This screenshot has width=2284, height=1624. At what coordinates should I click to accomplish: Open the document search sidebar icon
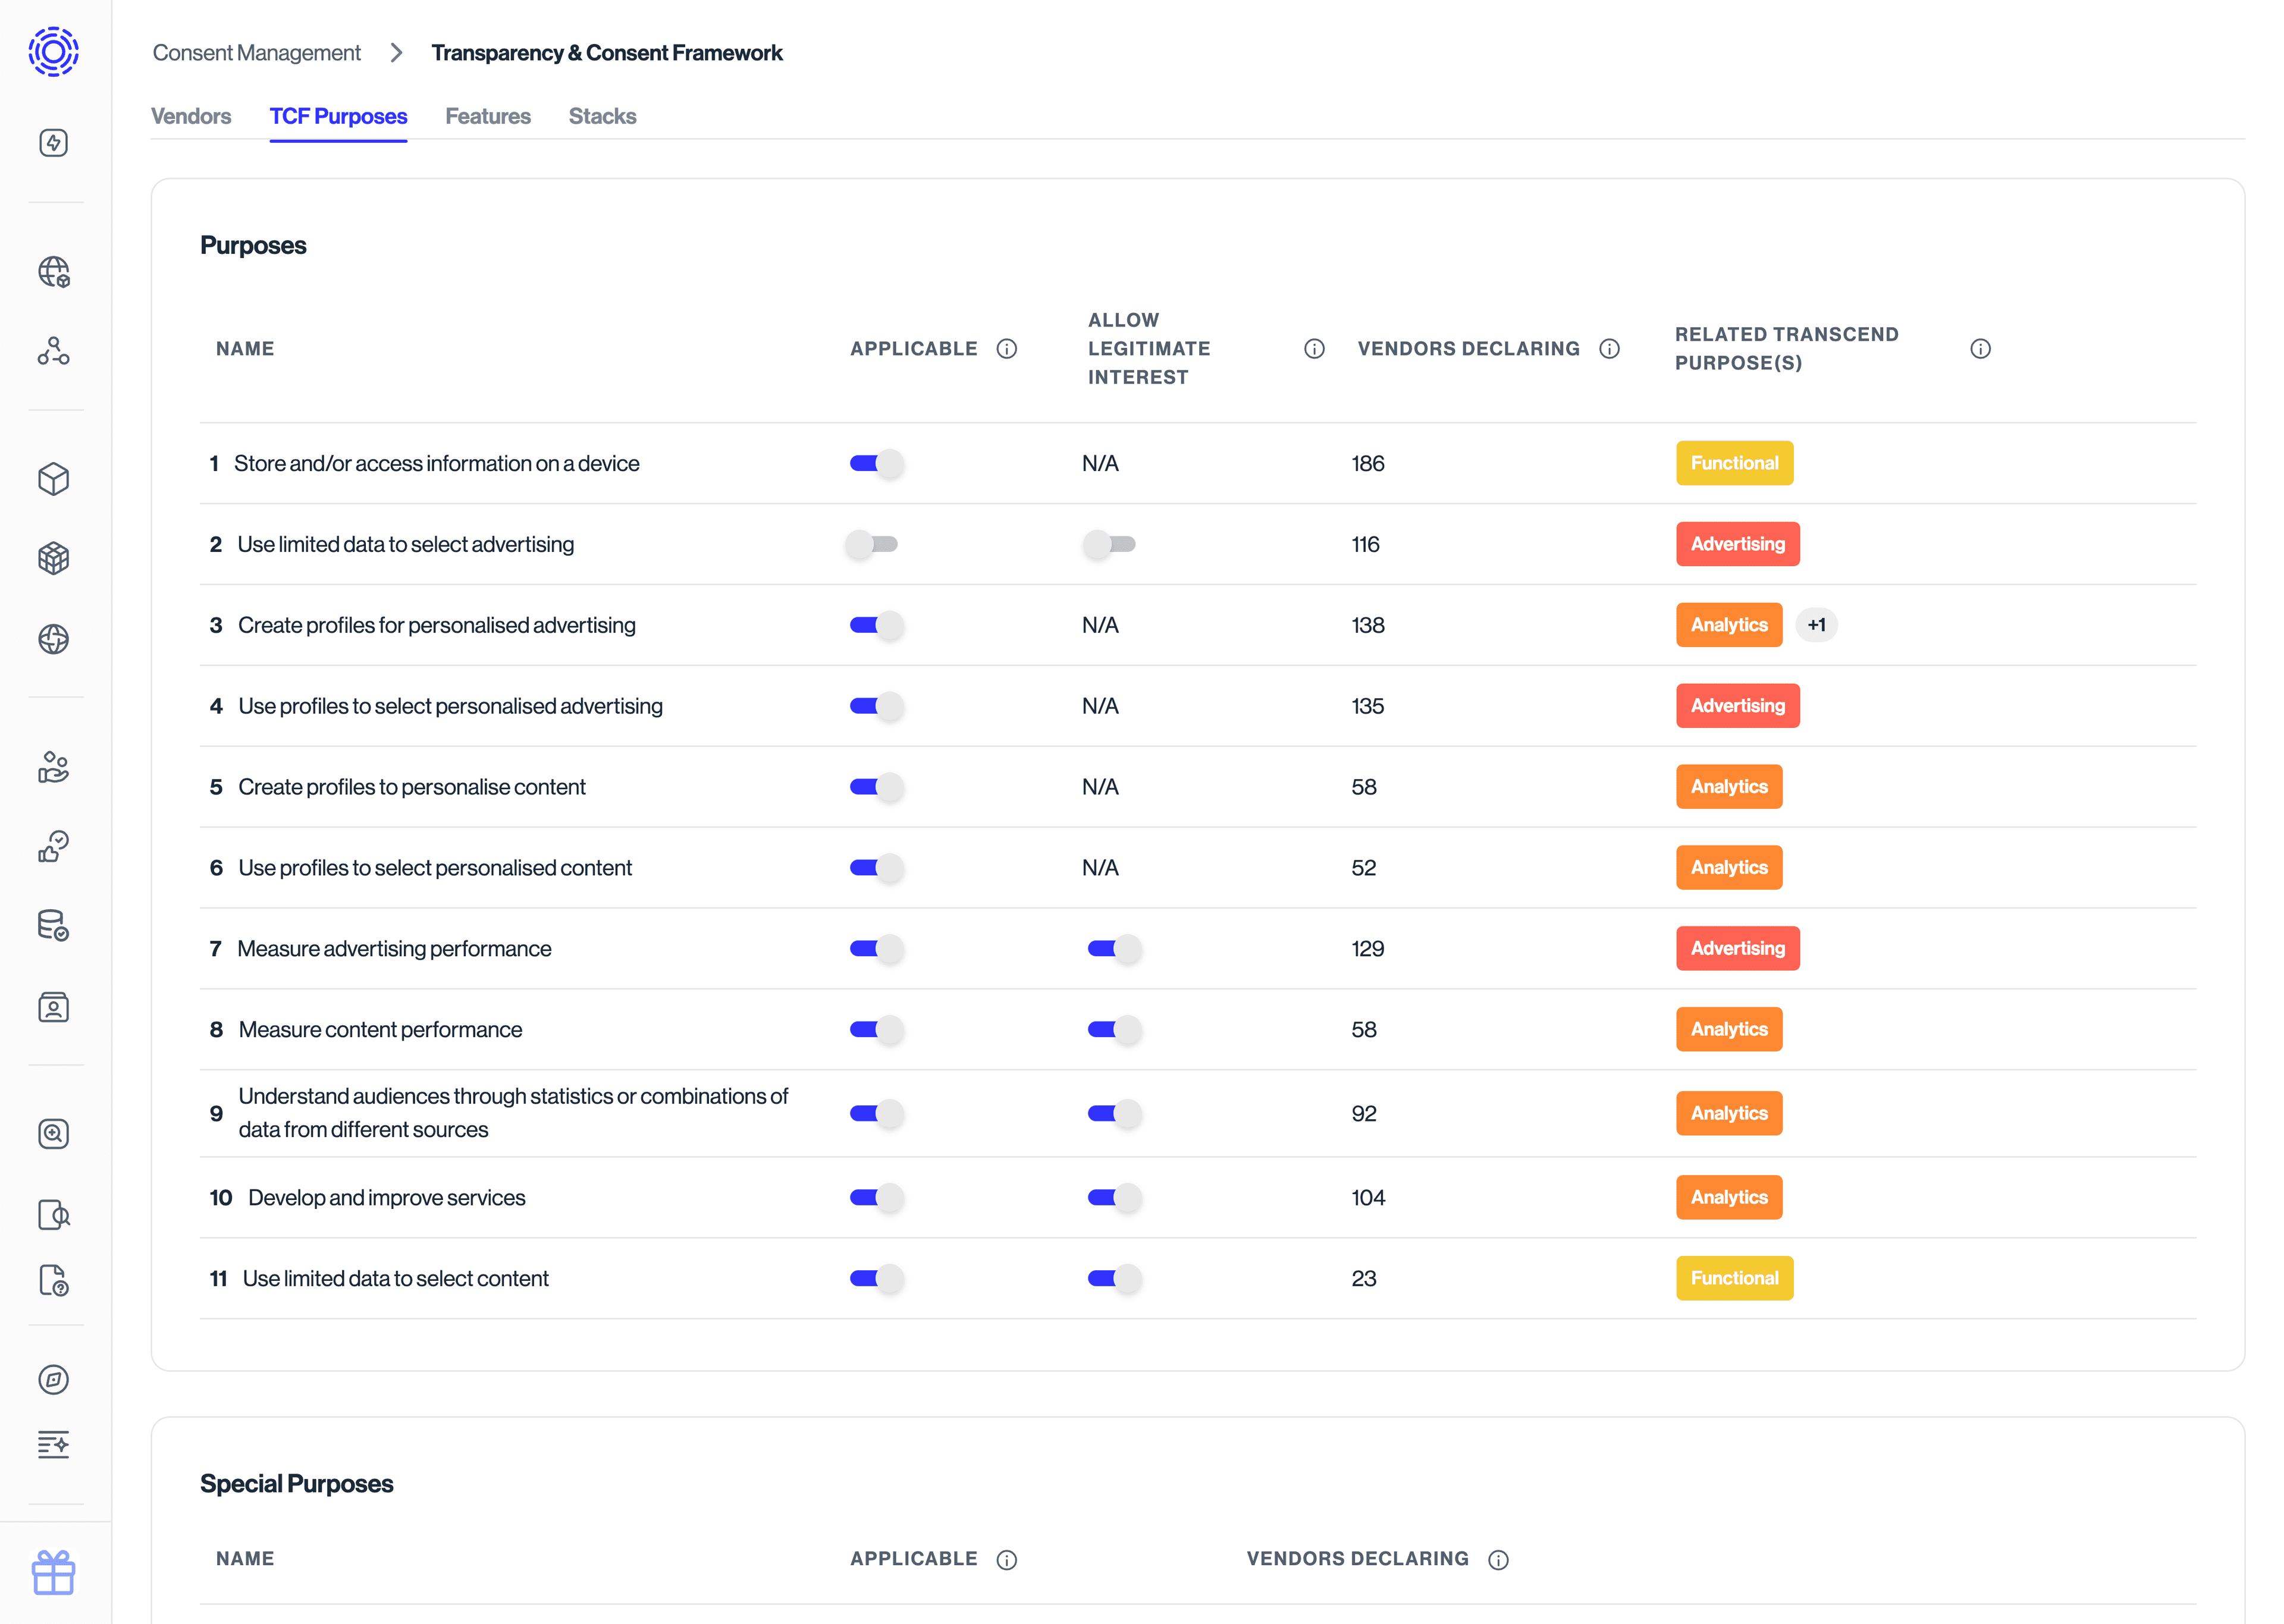[x=53, y=1215]
